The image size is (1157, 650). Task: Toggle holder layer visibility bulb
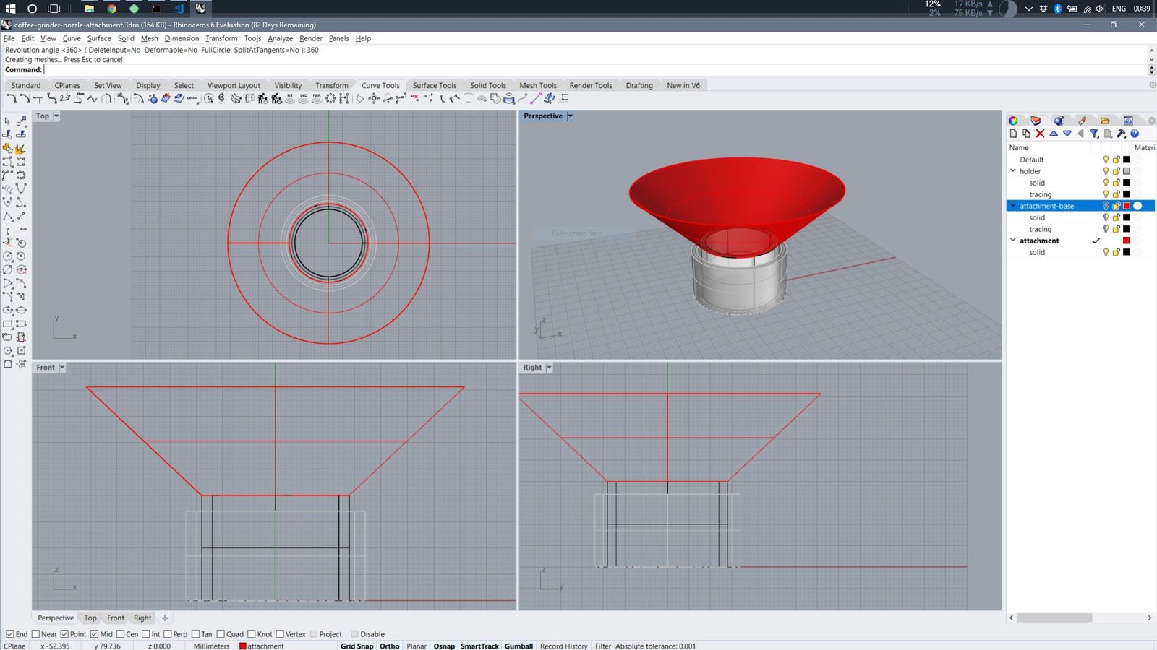coord(1106,171)
